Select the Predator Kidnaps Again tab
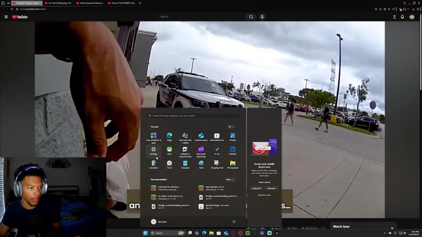Viewport: 422px width, 237px height. (26, 3)
